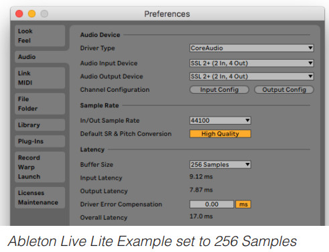Open the Buffer Size 256 Samples dropdown
The height and width of the screenshot is (252, 329).
[x=220, y=165]
